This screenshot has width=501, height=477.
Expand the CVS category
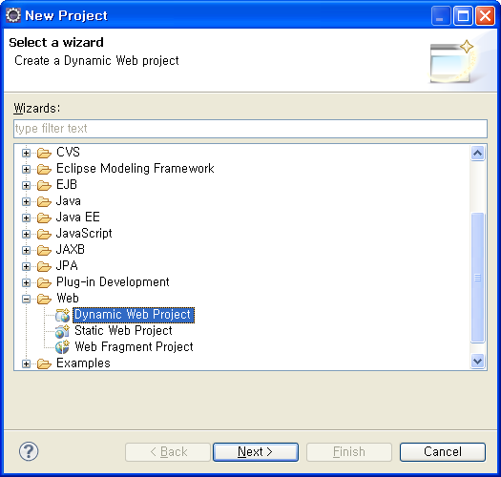coord(26,154)
